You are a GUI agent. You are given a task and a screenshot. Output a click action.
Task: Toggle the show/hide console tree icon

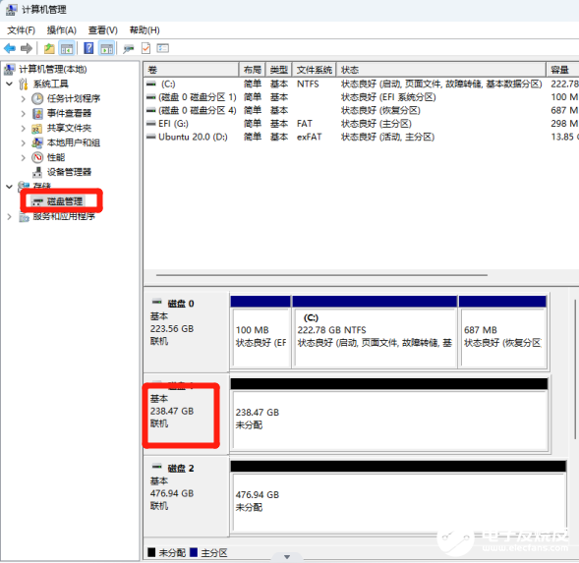click(67, 48)
